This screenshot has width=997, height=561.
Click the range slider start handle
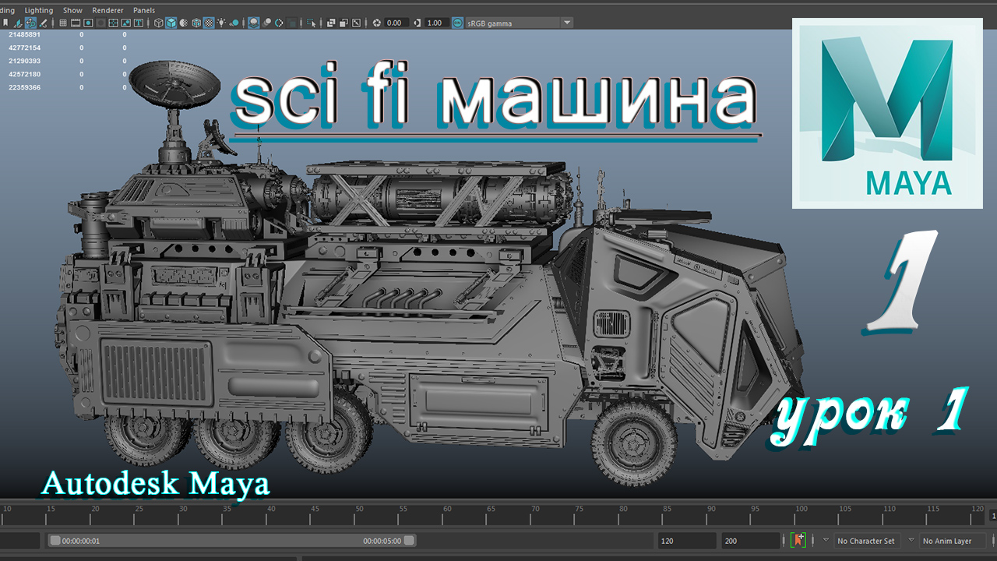[x=55, y=540]
